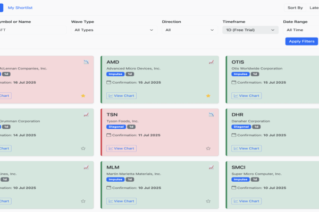This screenshot has height=212, width=319.
Task: Star TSN to add to shortlist
Action: (x=208, y=148)
